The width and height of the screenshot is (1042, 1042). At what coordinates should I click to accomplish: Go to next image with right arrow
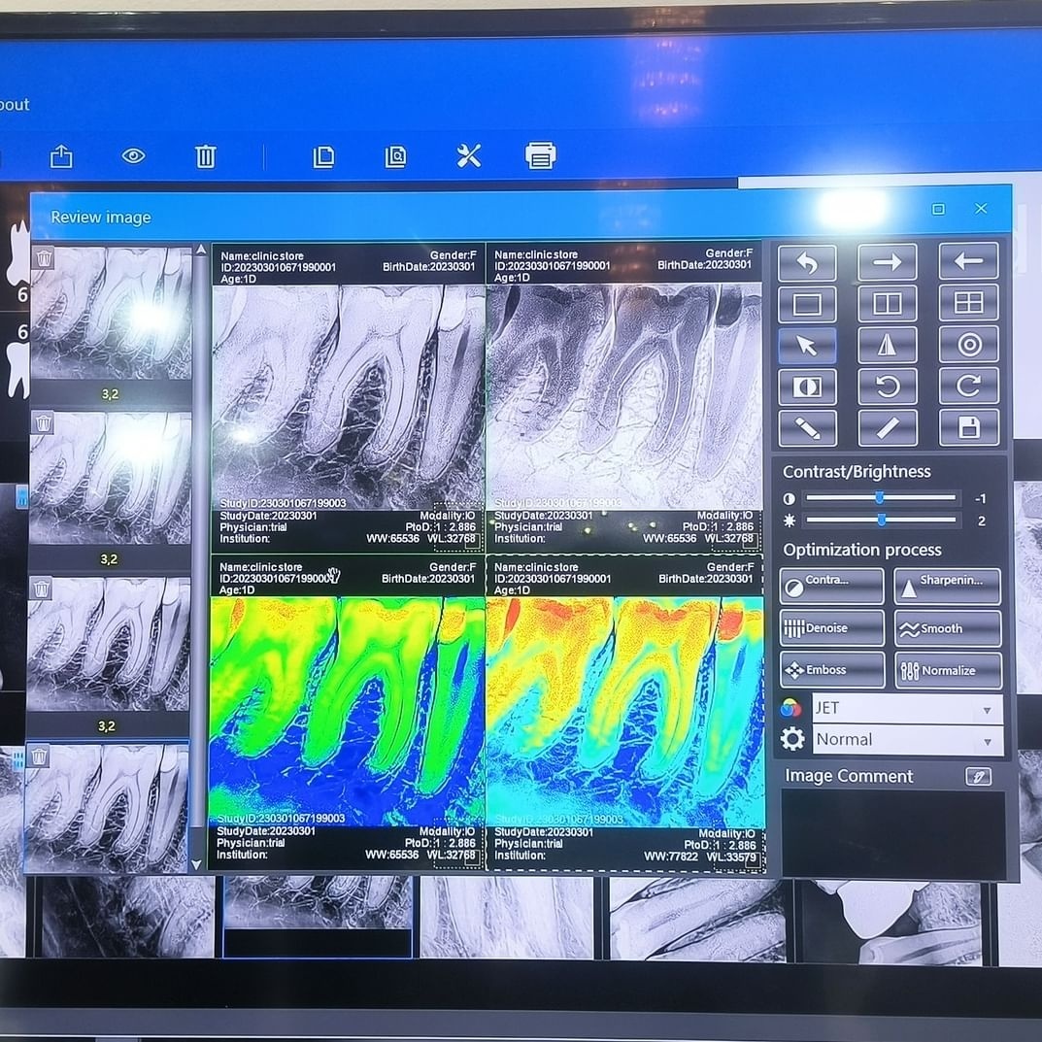coord(888,262)
